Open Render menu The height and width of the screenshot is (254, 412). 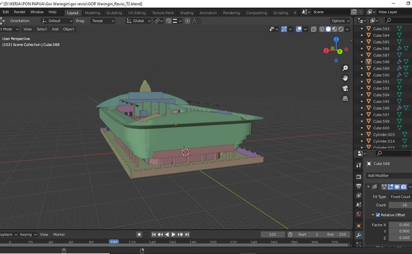[20, 12]
